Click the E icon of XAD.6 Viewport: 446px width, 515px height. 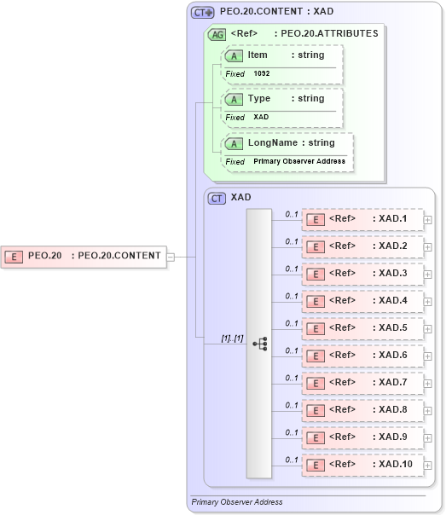(316, 356)
